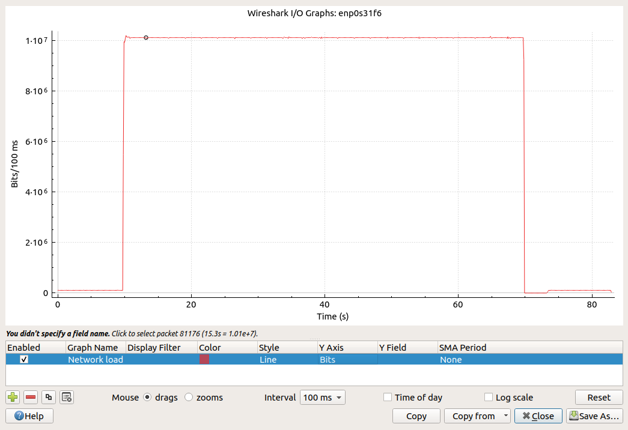
Task: Open the Interval 100 ms dropdown
Action: [323, 397]
